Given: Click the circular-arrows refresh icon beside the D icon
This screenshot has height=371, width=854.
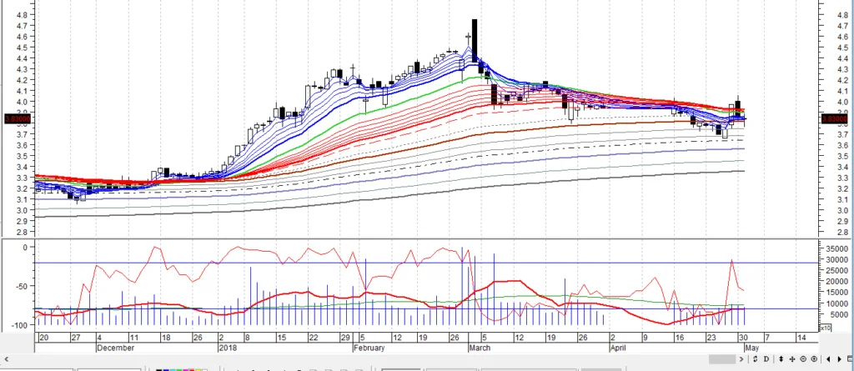Looking at the screenshot, I should (756, 359).
